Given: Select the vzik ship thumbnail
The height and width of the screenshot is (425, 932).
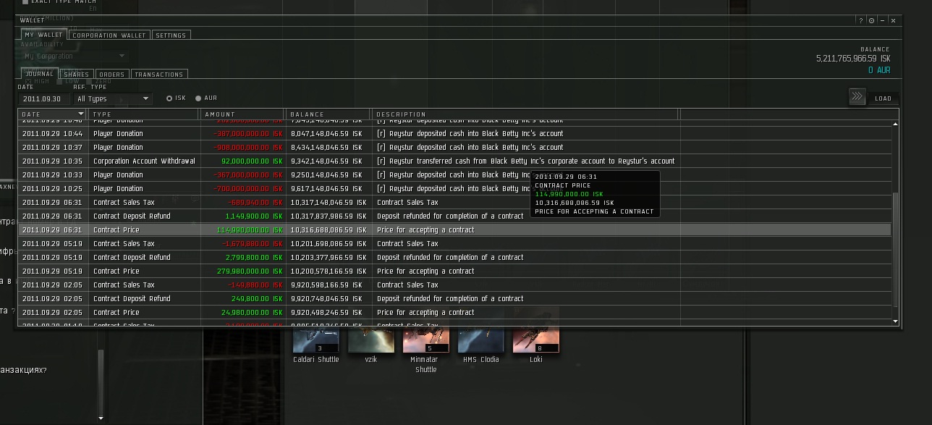Looking at the screenshot, I should [371, 339].
